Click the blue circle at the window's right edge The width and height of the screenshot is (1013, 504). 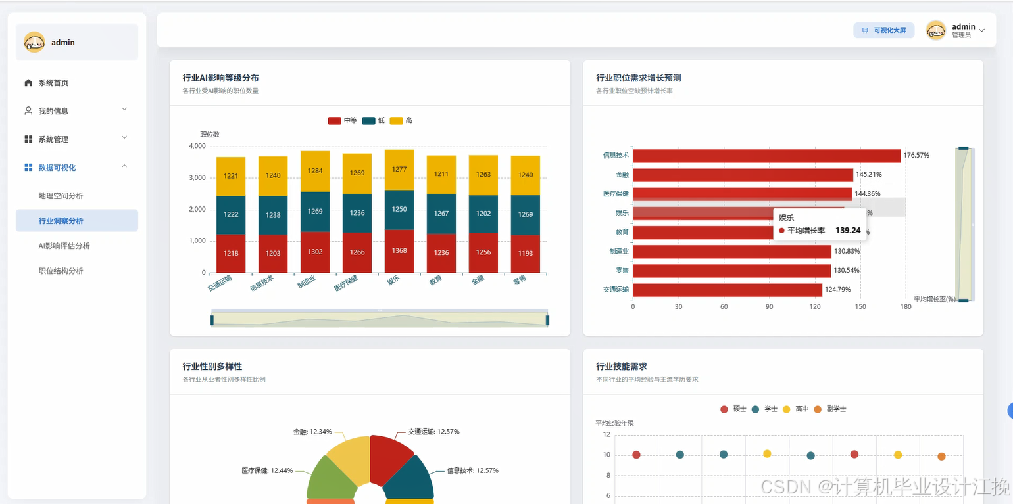click(x=1010, y=411)
